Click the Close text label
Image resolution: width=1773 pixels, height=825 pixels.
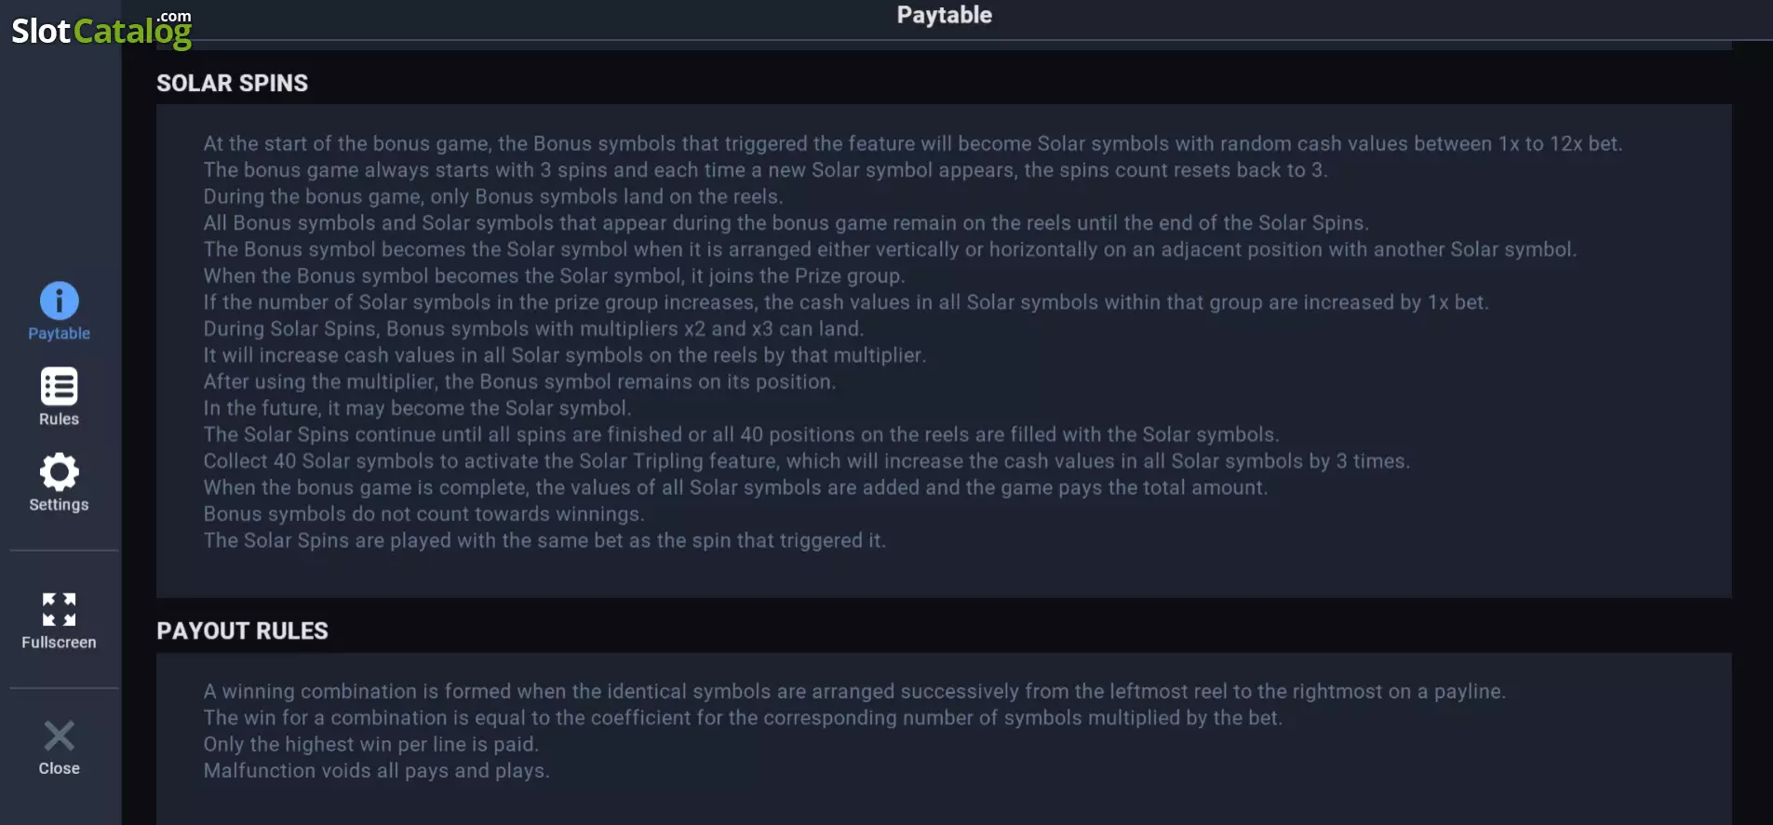(59, 768)
